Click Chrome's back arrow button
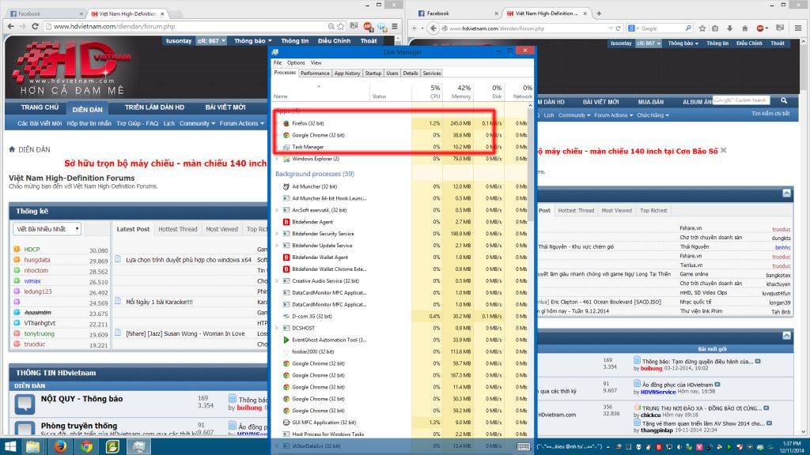Viewport: 810px width, 455px height. pyautogui.click(x=10, y=26)
